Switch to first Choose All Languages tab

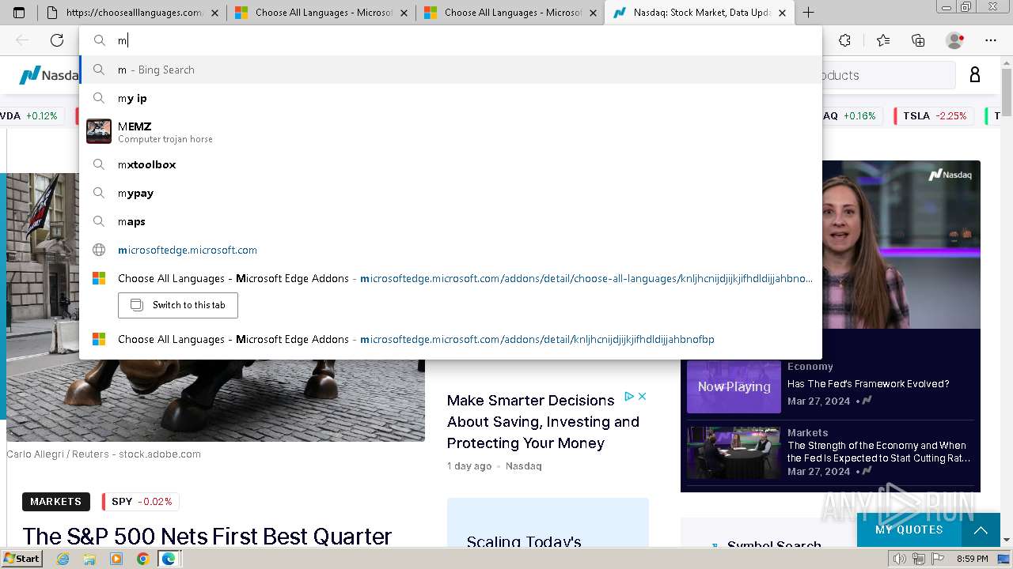click(x=321, y=13)
